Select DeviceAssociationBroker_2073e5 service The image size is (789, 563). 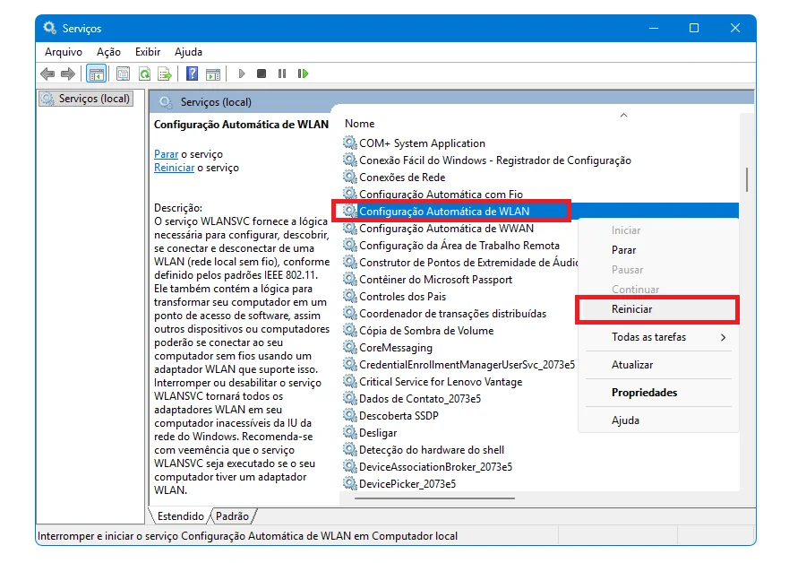pos(435,467)
